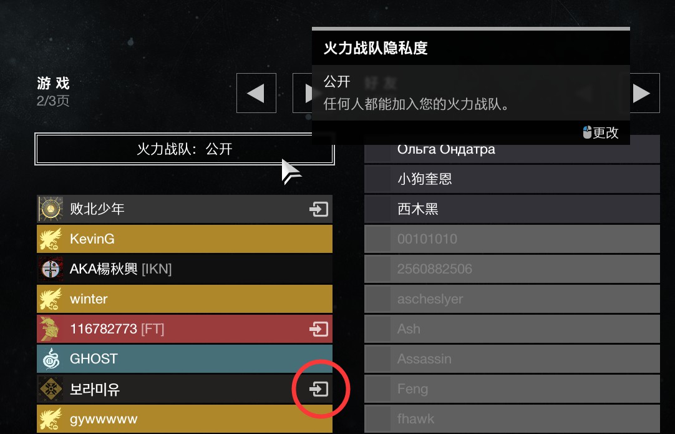Go to next page of 游戏 roster

click(302, 93)
